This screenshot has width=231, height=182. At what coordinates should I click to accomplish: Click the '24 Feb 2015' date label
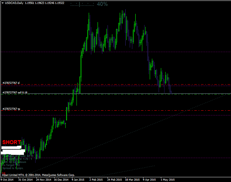pos(115,180)
